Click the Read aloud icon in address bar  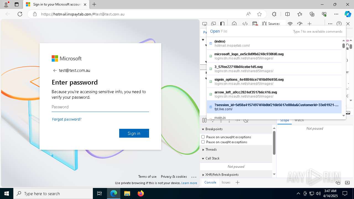tap(248, 14)
